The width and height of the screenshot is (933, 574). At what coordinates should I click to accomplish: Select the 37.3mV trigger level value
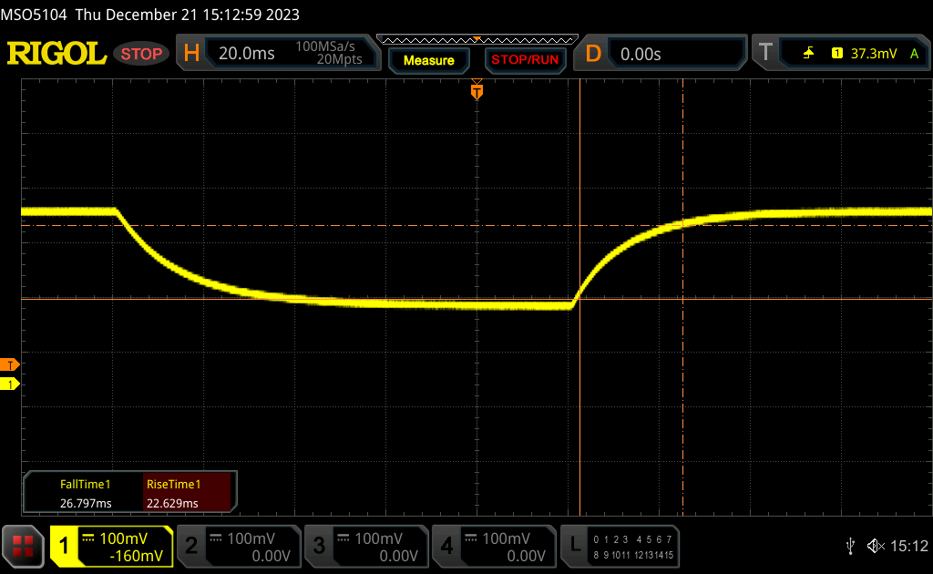874,54
